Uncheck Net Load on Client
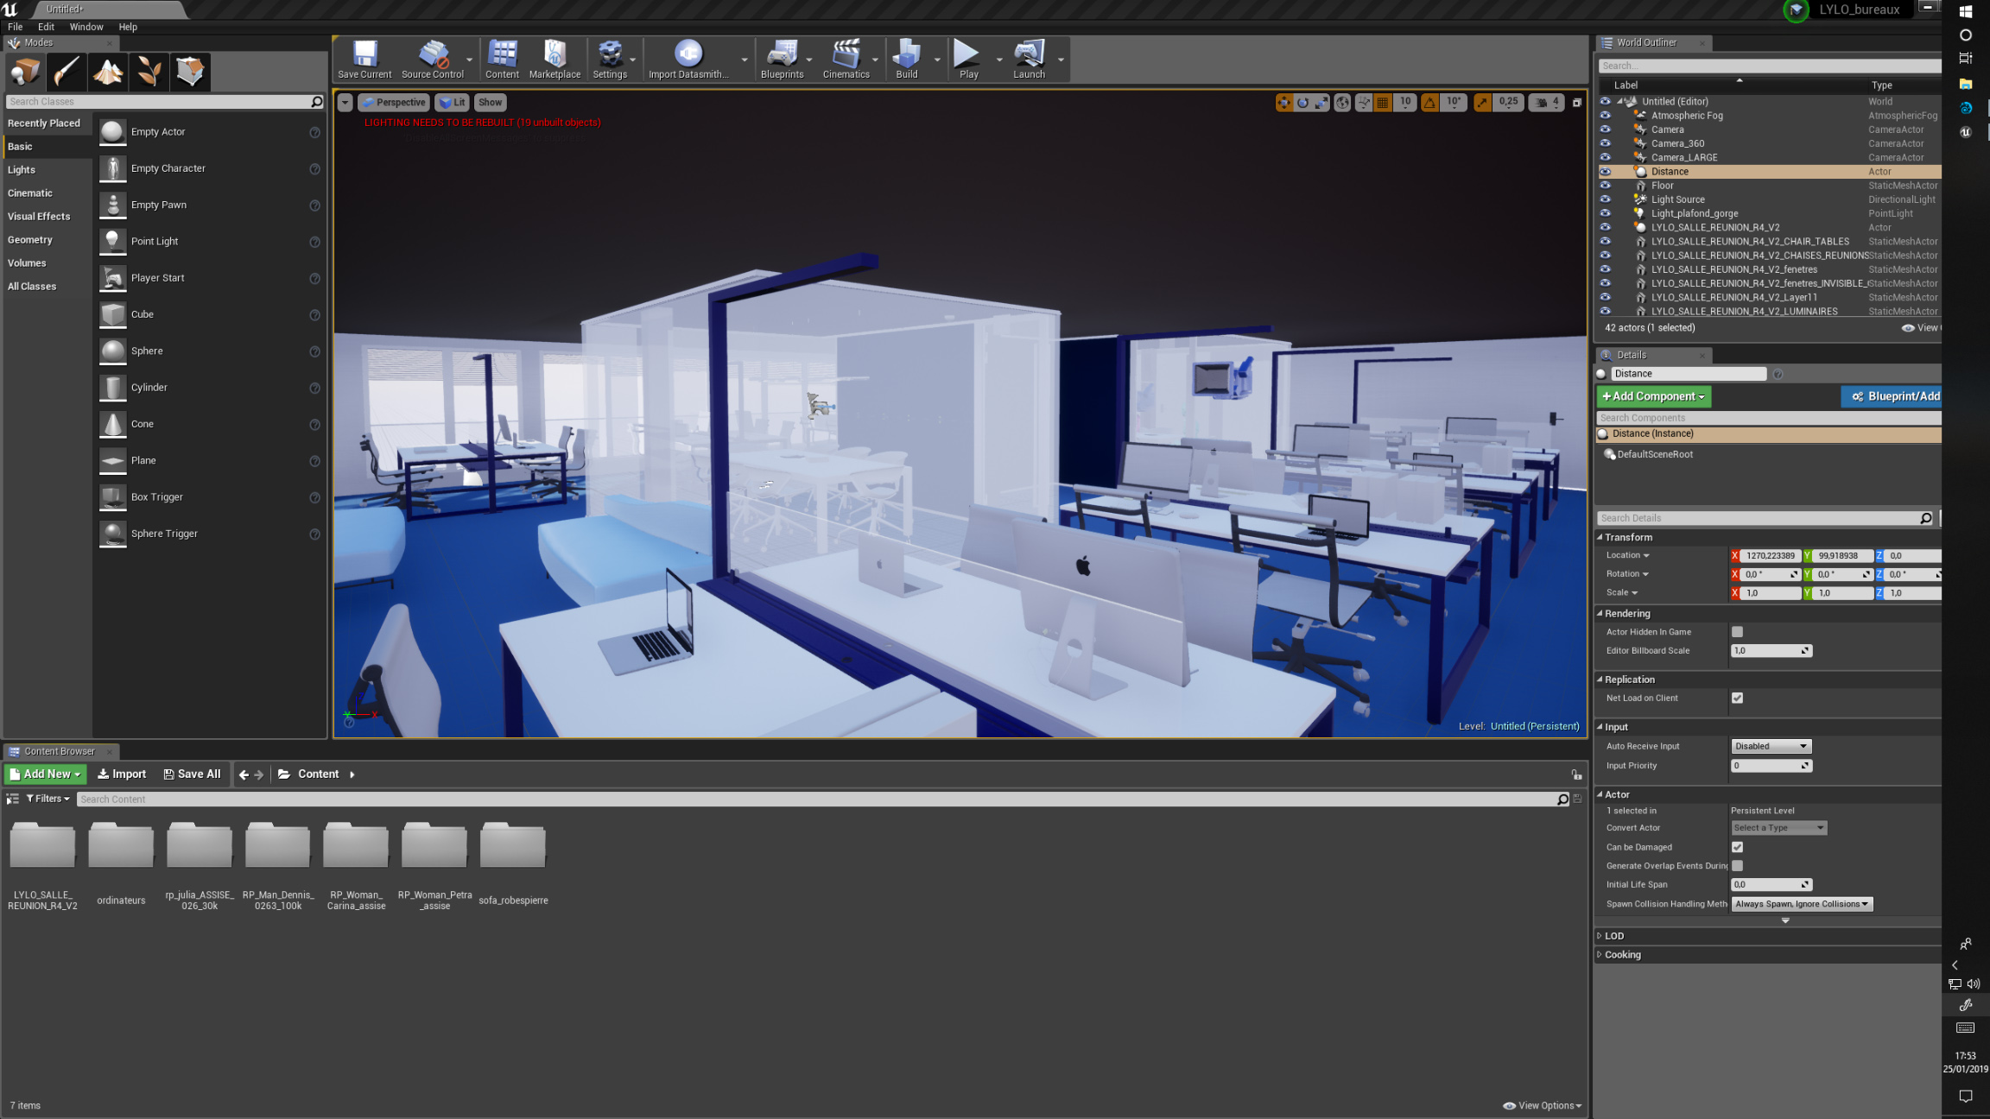Image resolution: width=1990 pixels, height=1119 pixels. [1737, 698]
